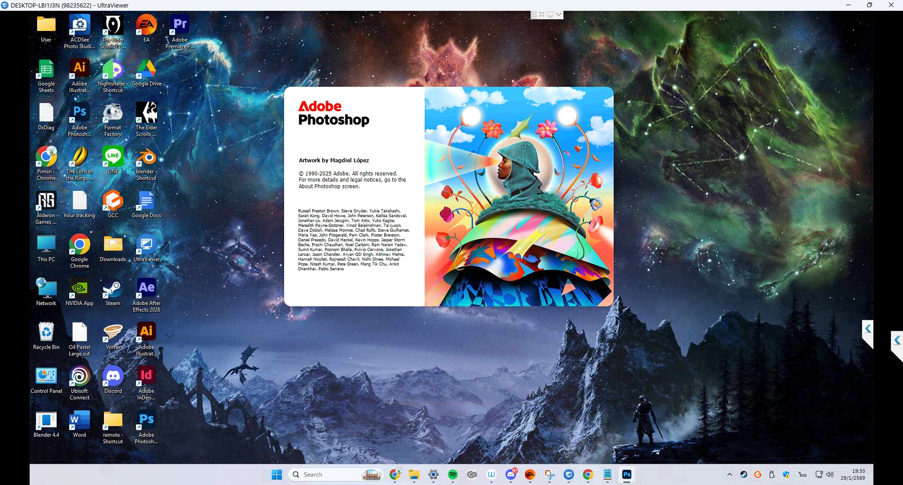The width and height of the screenshot is (903, 485).
Task: Open the clock showing 19:33
Action: [x=853, y=474]
